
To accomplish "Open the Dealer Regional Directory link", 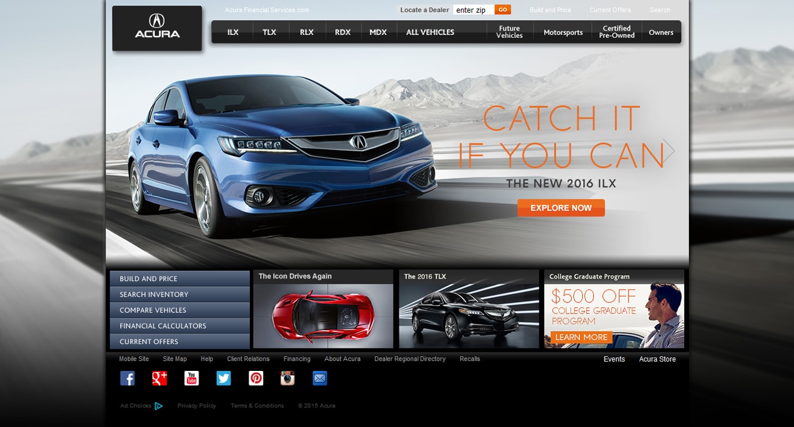I will pos(410,359).
